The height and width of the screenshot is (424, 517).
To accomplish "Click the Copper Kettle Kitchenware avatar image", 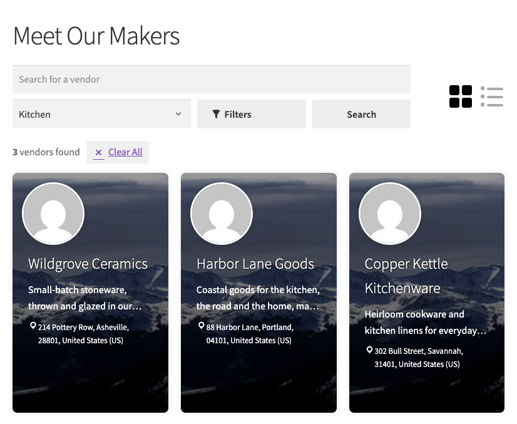I will point(390,214).
